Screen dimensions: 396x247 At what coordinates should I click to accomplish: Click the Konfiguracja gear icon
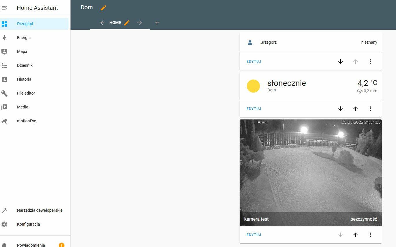(4, 224)
